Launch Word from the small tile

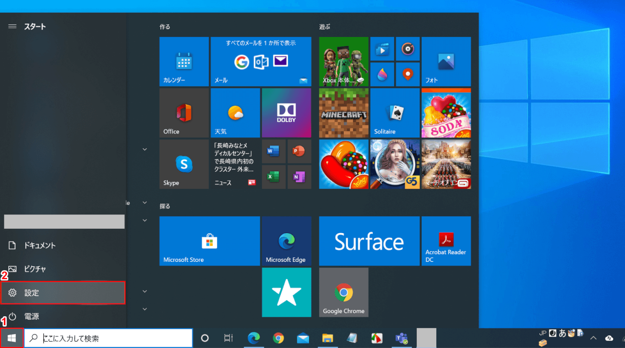tap(274, 151)
